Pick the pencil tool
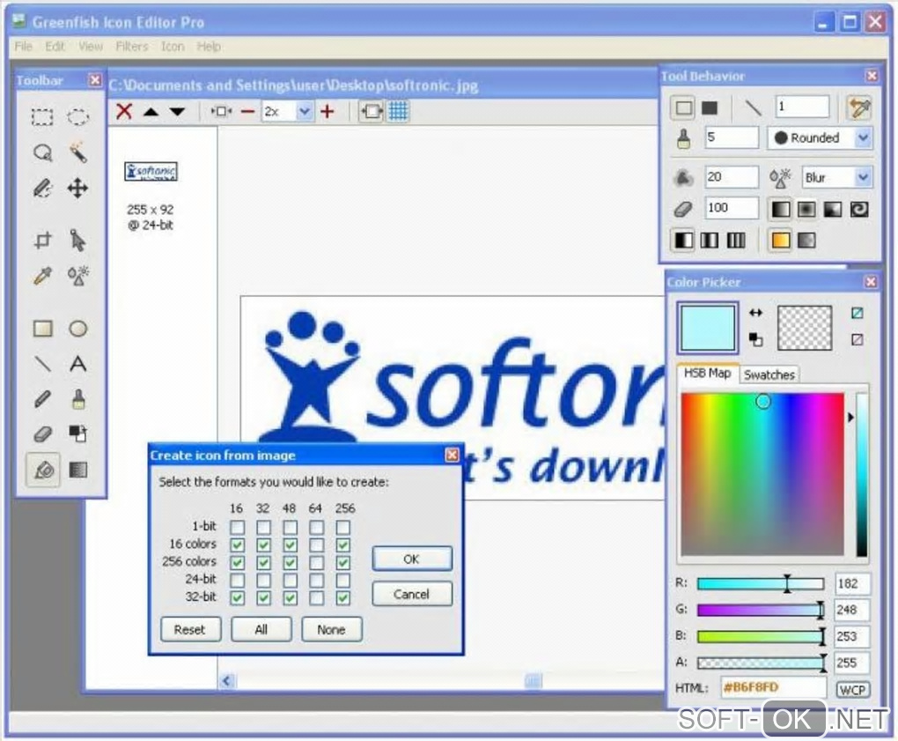The image size is (898, 741). [x=42, y=399]
